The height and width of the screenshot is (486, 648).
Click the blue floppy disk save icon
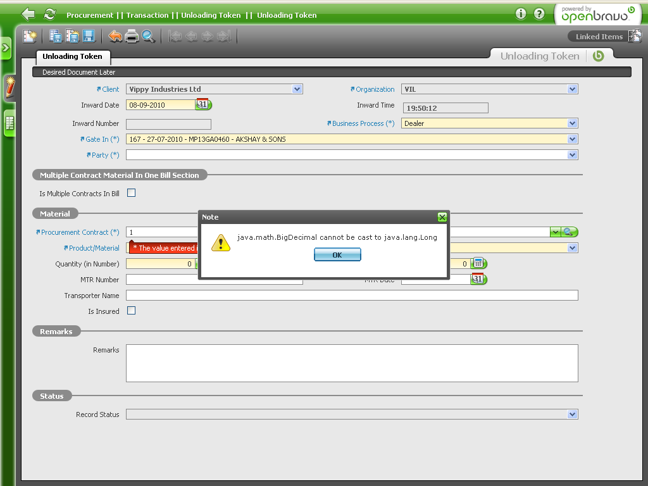tap(89, 36)
